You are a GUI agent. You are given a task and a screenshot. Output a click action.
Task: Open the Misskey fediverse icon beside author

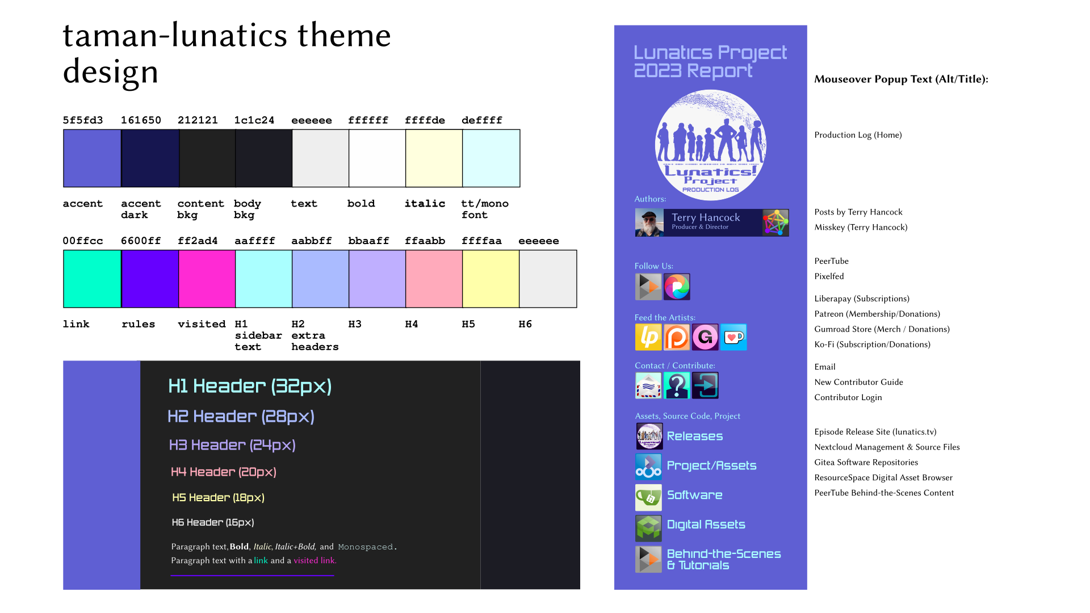pos(775,222)
